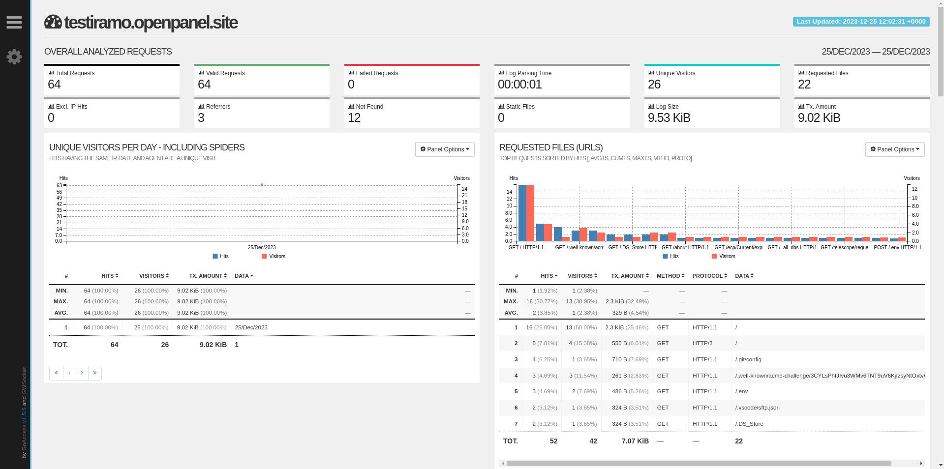Click the Overall Analyzed Requests heading
Image resolution: width=944 pixels, height=469 pixels.
[x=108, y=52]
